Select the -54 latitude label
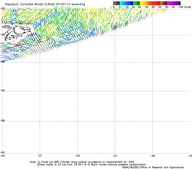This screenshot has height=169, width=192. [2, 62]
